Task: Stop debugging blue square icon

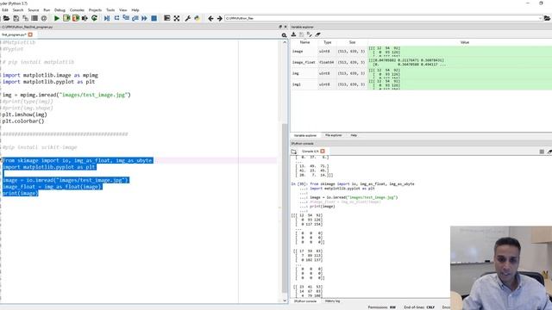Action: (x=154, y=18)
